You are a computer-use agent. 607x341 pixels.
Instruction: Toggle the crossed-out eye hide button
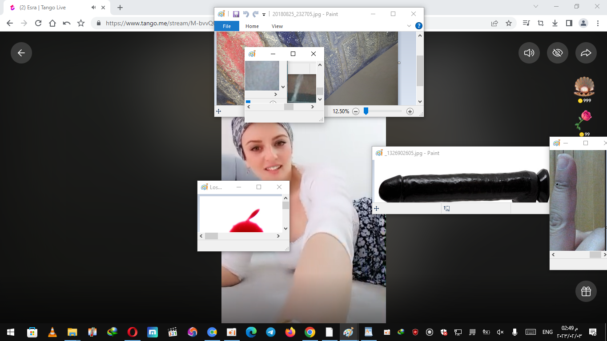tap(557, 53)
